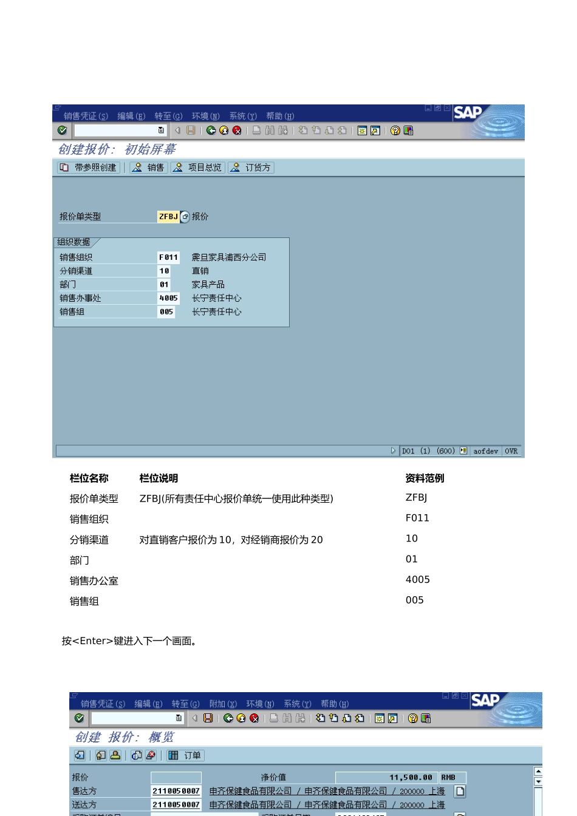Open 帮助(H) menu in initial screen window
This screenshot has width=577, height=816.
click(280, 116)
